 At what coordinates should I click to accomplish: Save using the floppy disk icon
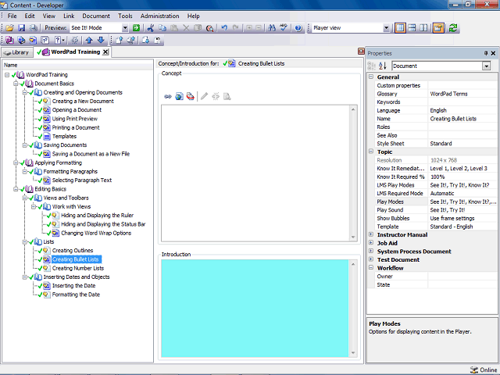pos(21,28)
